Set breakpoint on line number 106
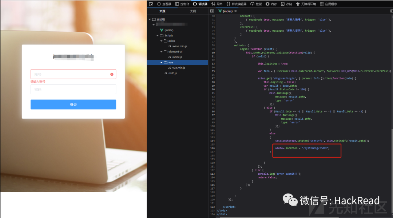This screenshot has height=218, width=393. (212, 148)
